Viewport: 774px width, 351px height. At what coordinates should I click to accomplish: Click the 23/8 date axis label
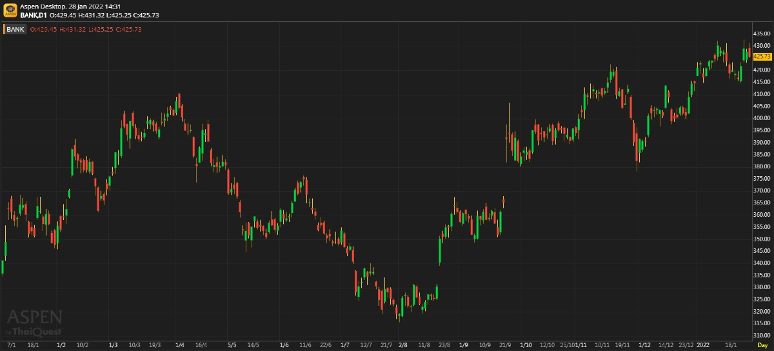pyautogui.click(x=444, y=345)
